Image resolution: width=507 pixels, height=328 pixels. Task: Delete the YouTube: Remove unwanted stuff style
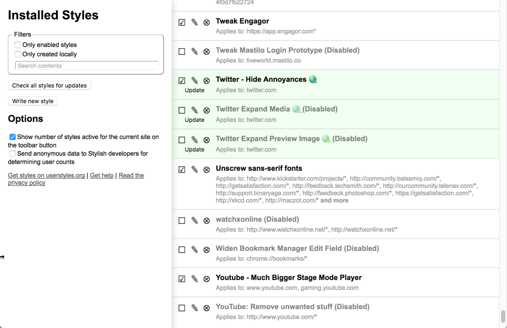[206, 308]
